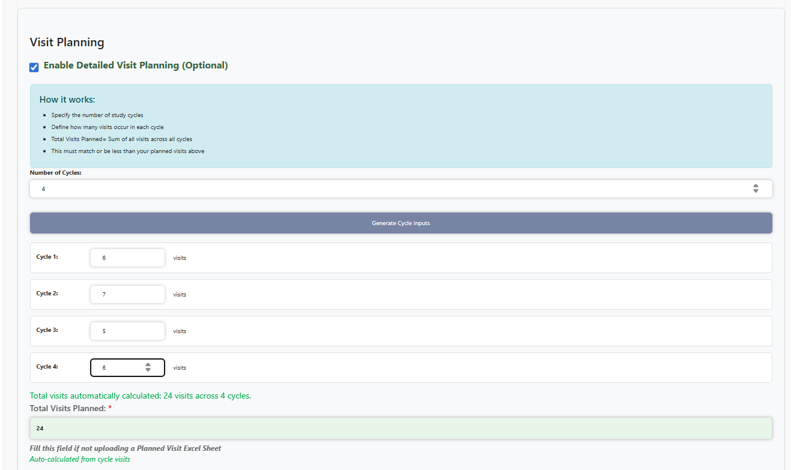This screenshot has width=791, height=470.
Task: Decrease Cycle 4 visits using the down spinner
Action: point(148,370)
